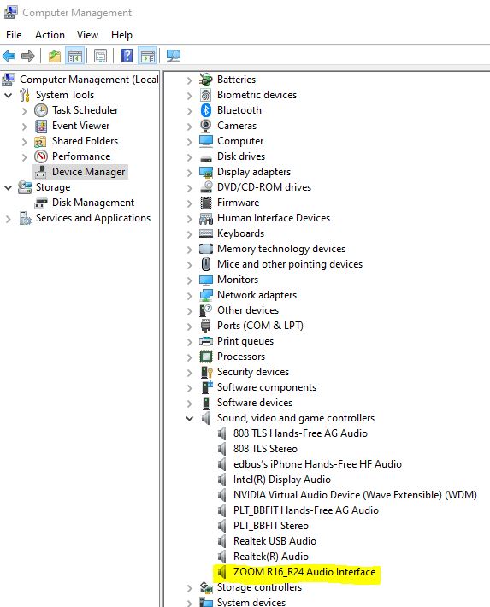
Task: Select Memory technology devices label
Action: [281, 249]
